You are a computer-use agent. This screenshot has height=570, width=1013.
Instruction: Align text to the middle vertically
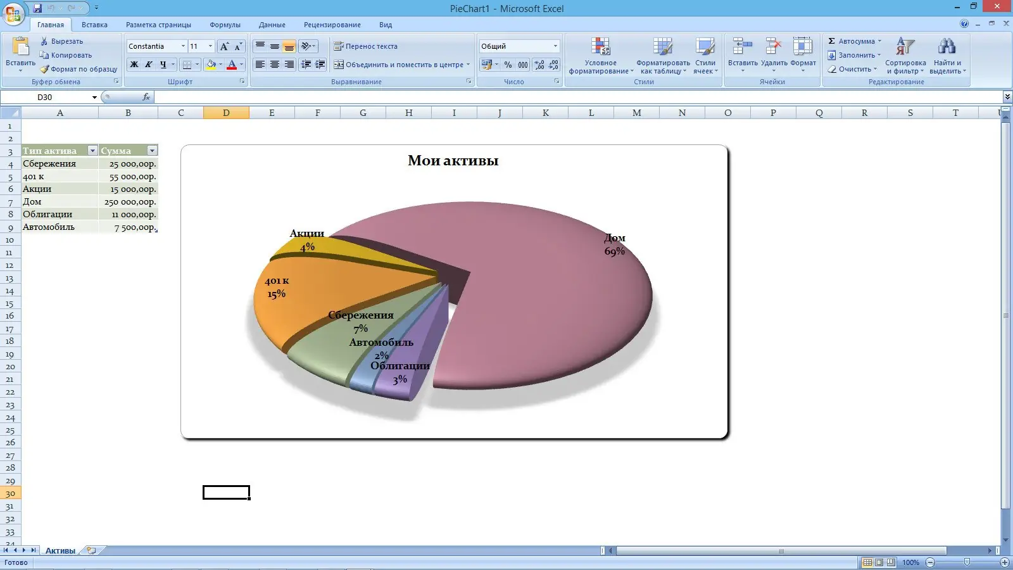click(x=275, y=46)
